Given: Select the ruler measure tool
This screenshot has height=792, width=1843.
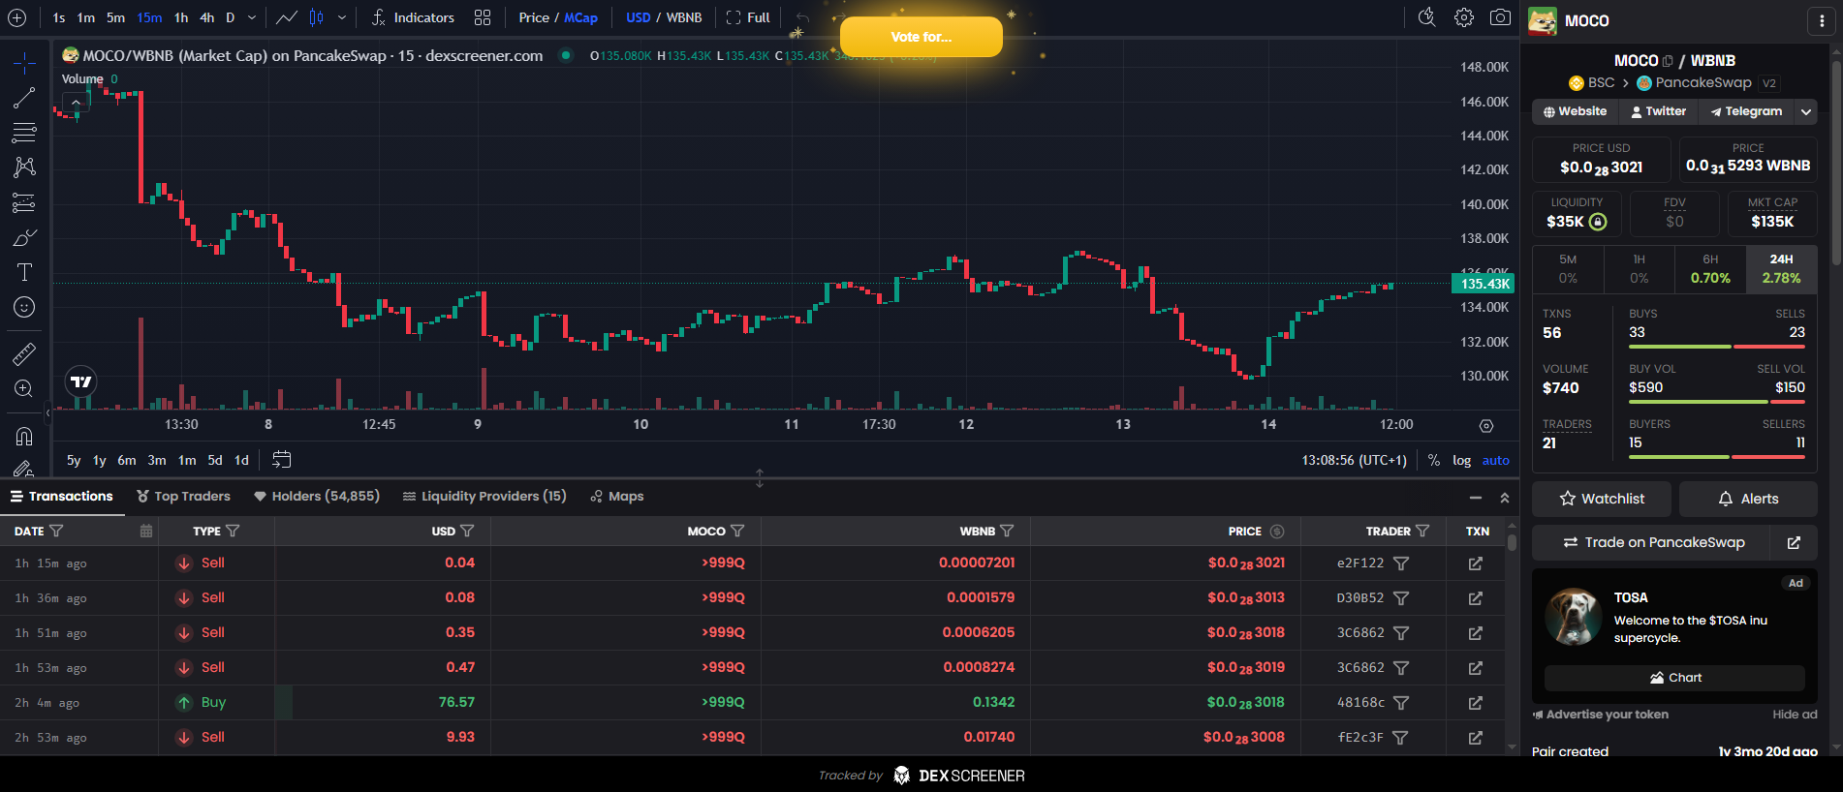Looking at the screenshot, I should point(24,353).
